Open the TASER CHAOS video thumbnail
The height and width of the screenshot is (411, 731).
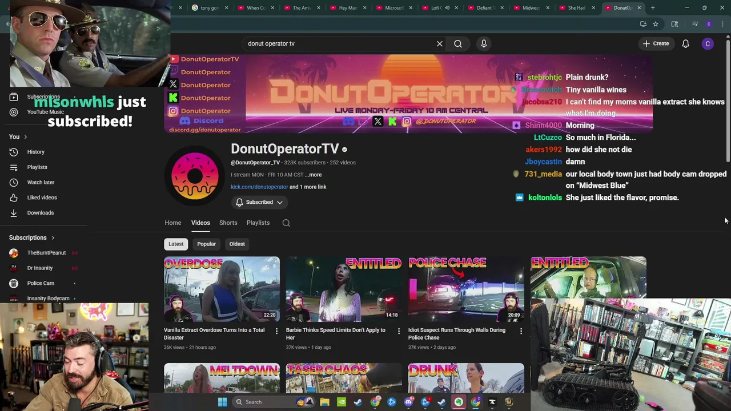(344, 378)
